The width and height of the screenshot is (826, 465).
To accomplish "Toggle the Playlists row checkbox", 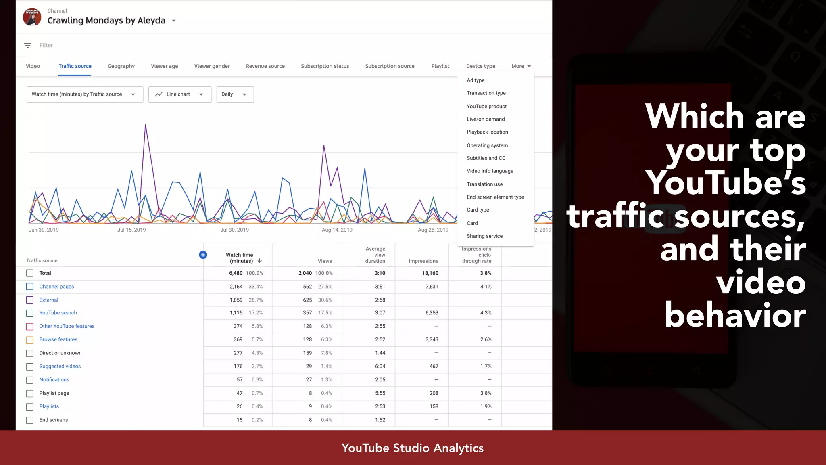I will tap(29, 407).
